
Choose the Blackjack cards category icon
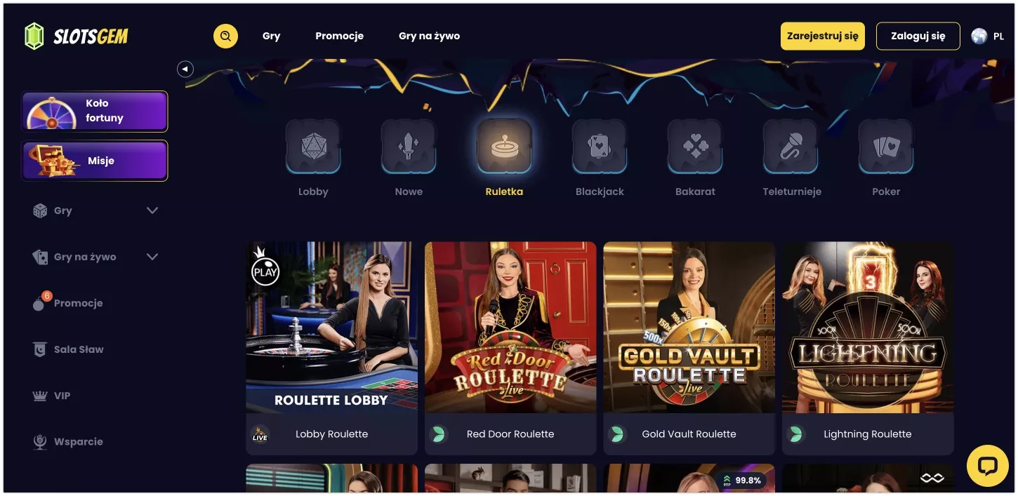tap(600, 146)
